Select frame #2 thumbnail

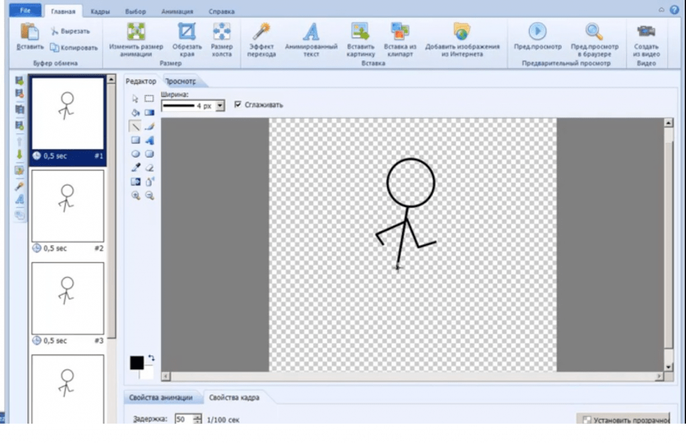click(x=68, y=206)
